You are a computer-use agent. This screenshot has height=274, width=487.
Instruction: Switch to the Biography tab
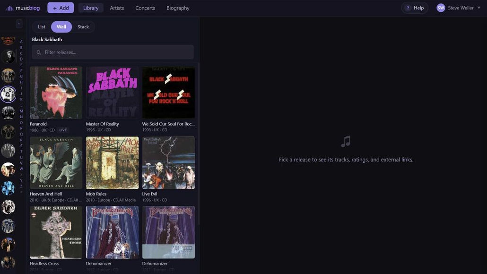(x=178, y=8)
